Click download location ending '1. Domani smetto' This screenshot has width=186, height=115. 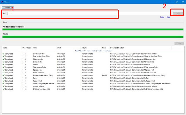tap(133, 54)
